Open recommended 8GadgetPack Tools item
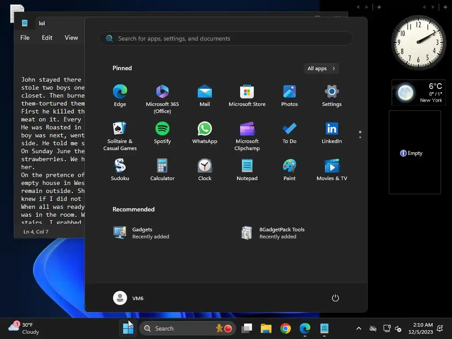 (x=273, y=233)
